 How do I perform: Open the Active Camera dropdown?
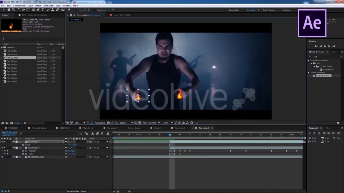pyautogui.click(x=151, y=123)
